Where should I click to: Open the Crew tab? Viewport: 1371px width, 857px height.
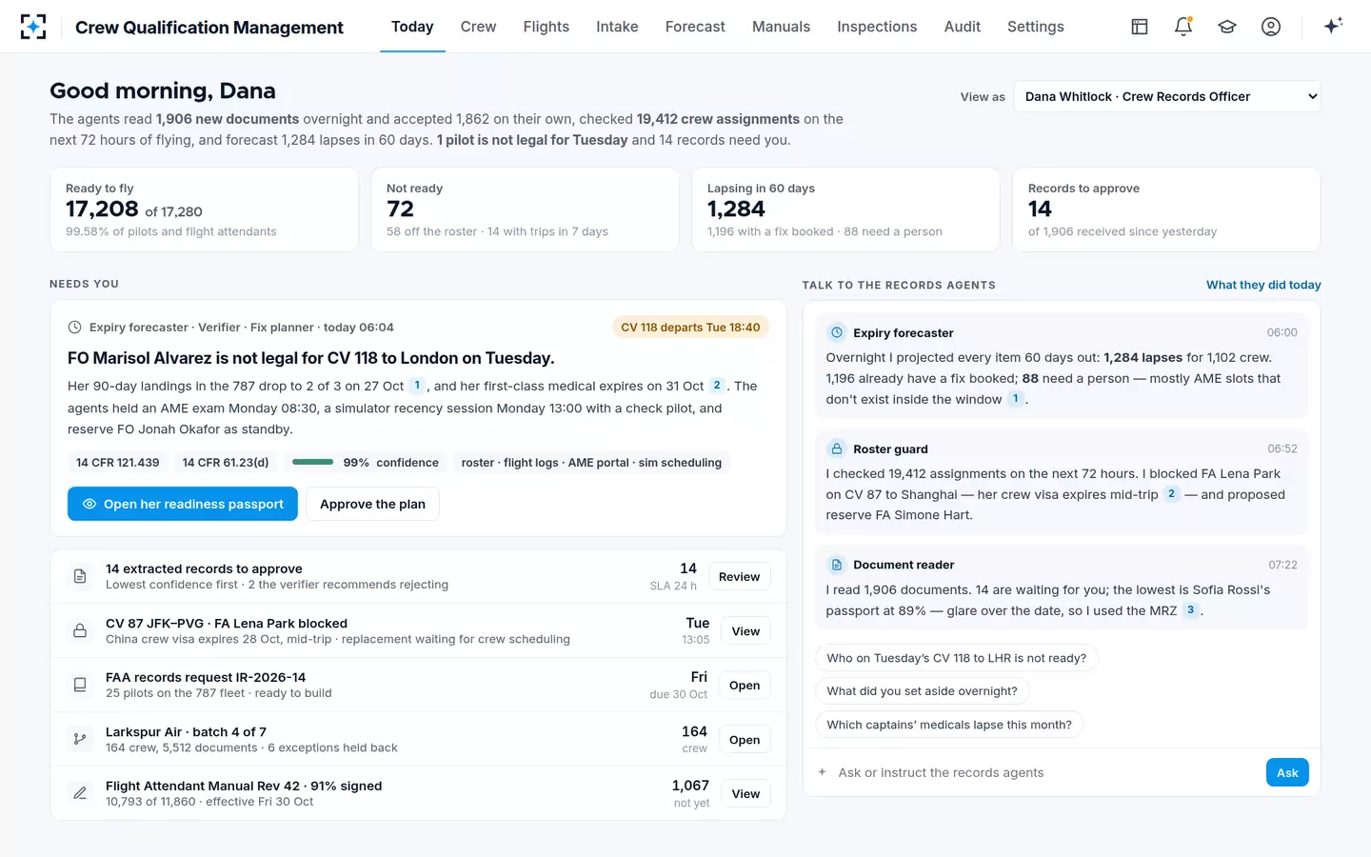coord(478,27)
